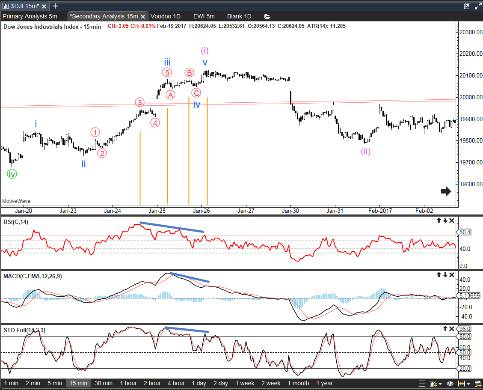Click the RSI blue divergence trend line
The image size is (483, 390).
(172, 227)
